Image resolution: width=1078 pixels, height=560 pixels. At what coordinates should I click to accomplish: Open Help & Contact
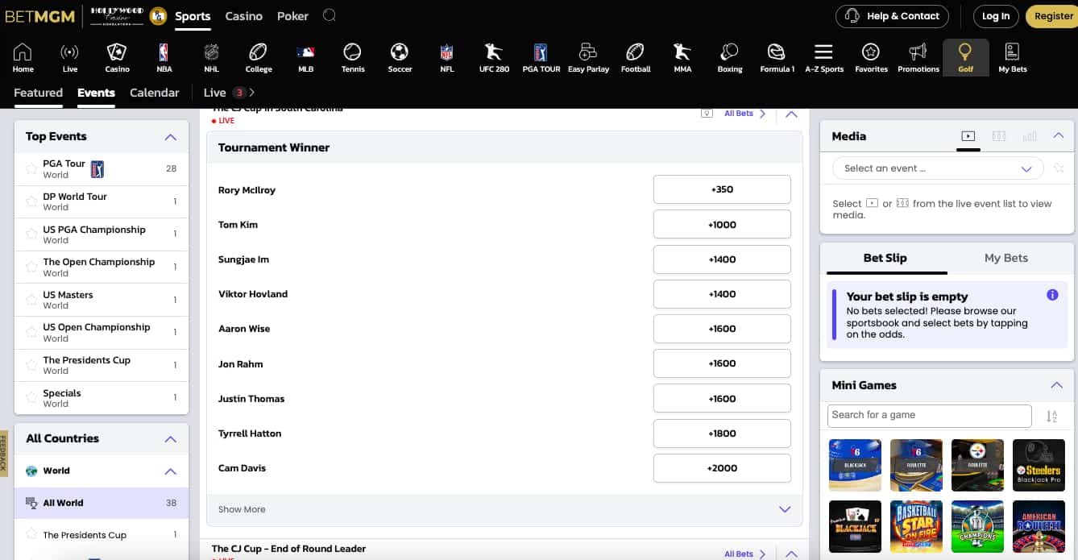[892, 16]
